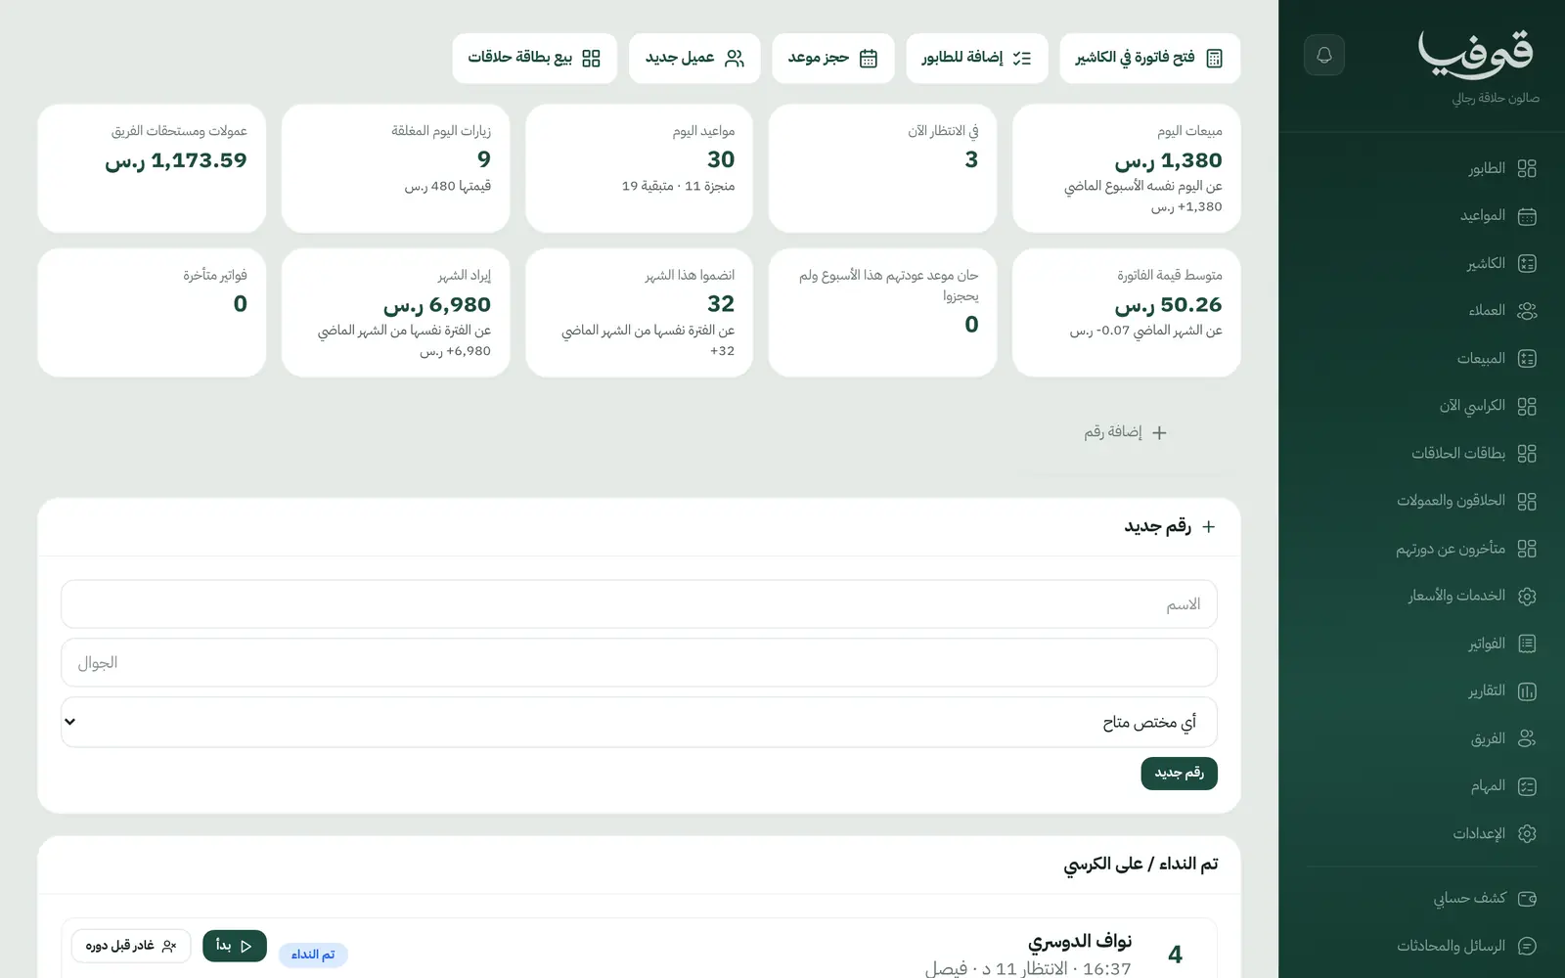Click the التقارير chart icon
Viewport: 1565px width, 978px height.
point(1527,691)
